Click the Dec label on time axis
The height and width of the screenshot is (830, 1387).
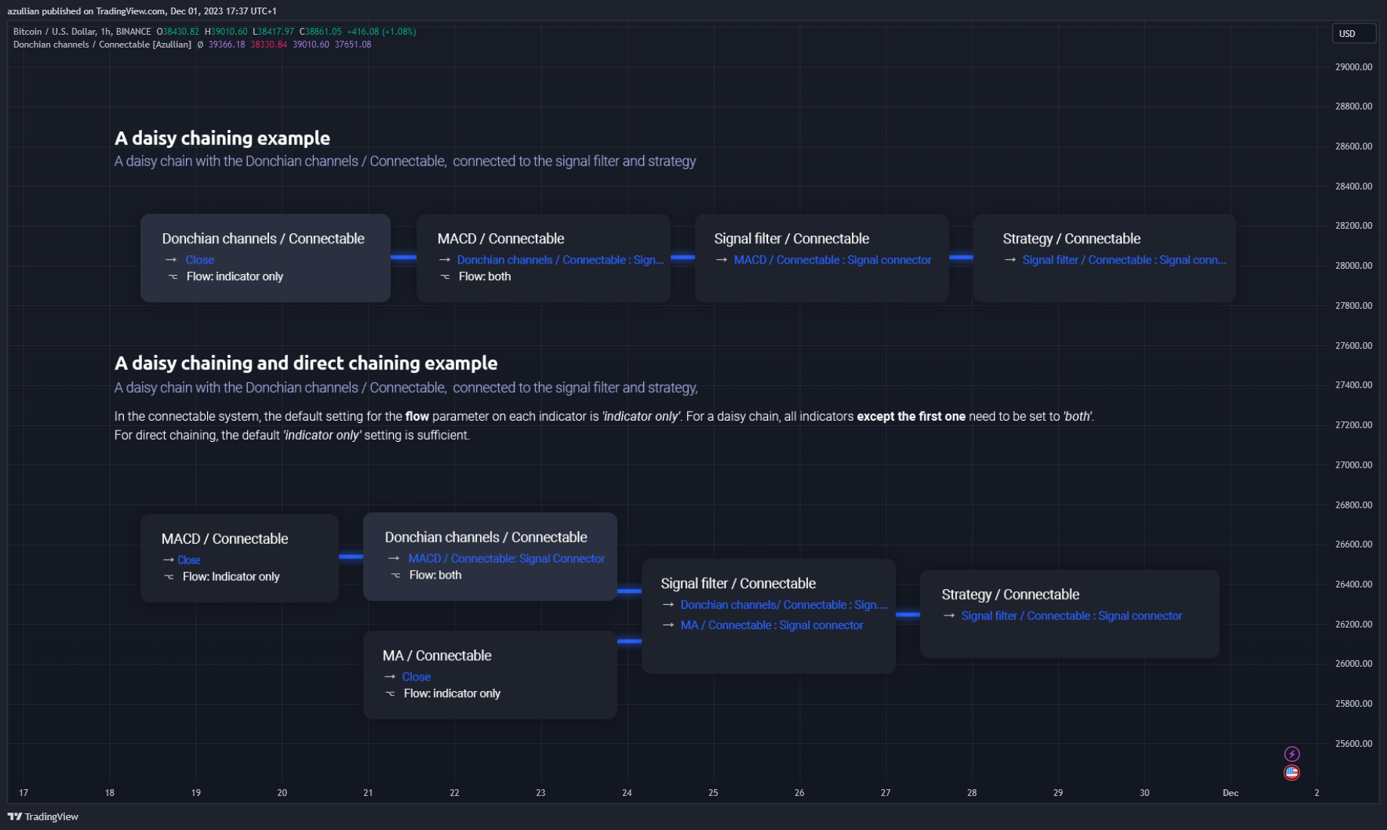[x=1231, y=793]
